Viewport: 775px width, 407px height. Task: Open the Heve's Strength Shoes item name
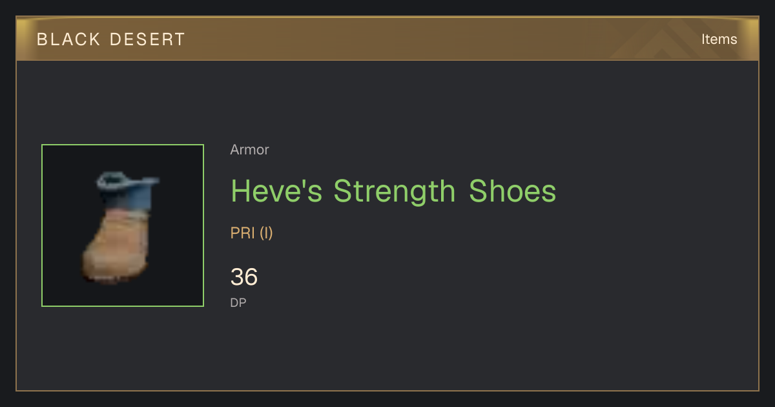tap(393, 191)
